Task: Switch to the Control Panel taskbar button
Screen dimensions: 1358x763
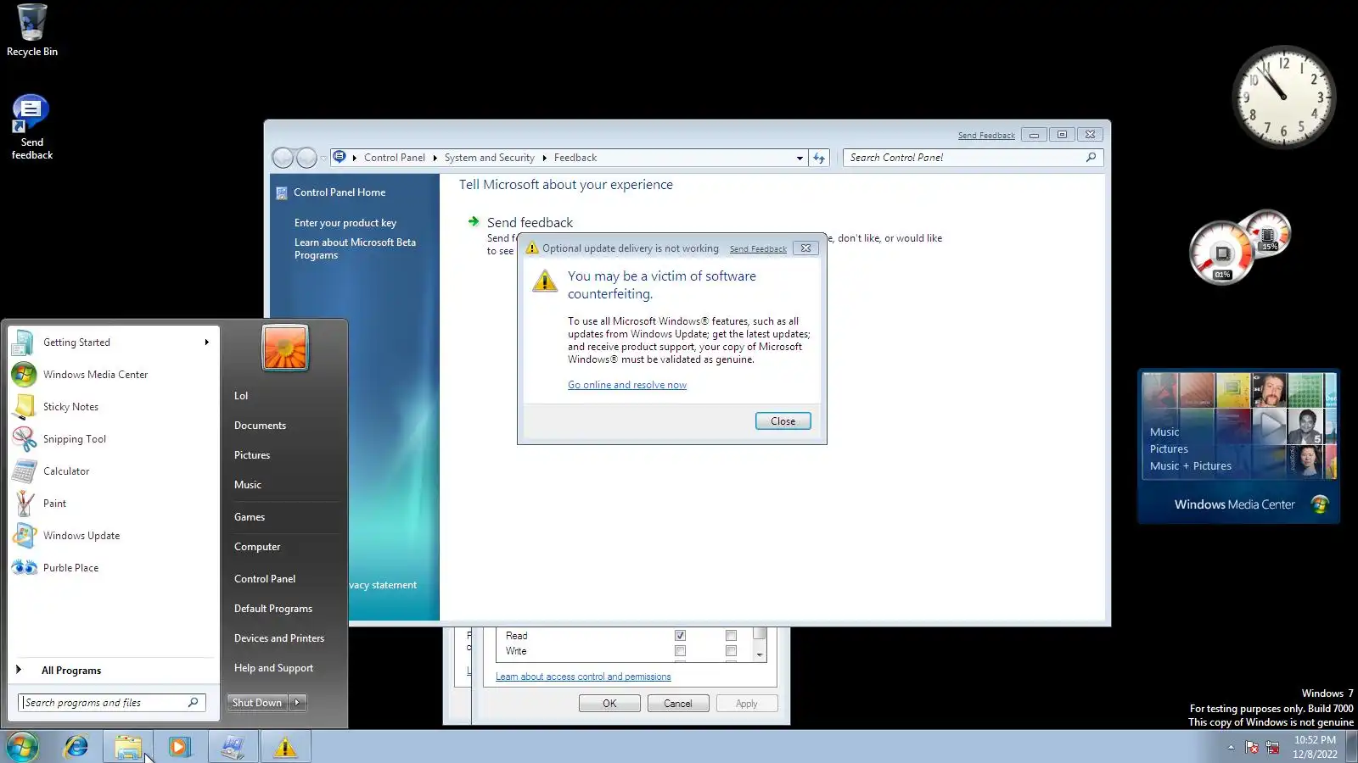Action: (x=233, y=747)
